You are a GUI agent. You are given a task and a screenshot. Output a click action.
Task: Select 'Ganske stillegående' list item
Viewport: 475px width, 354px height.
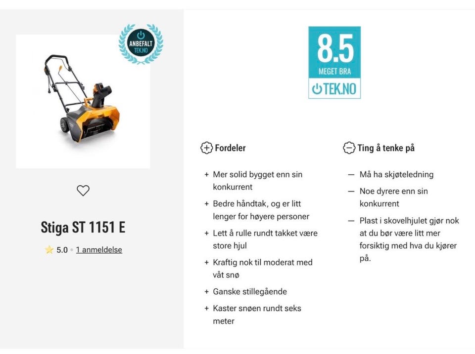[250, 291]
